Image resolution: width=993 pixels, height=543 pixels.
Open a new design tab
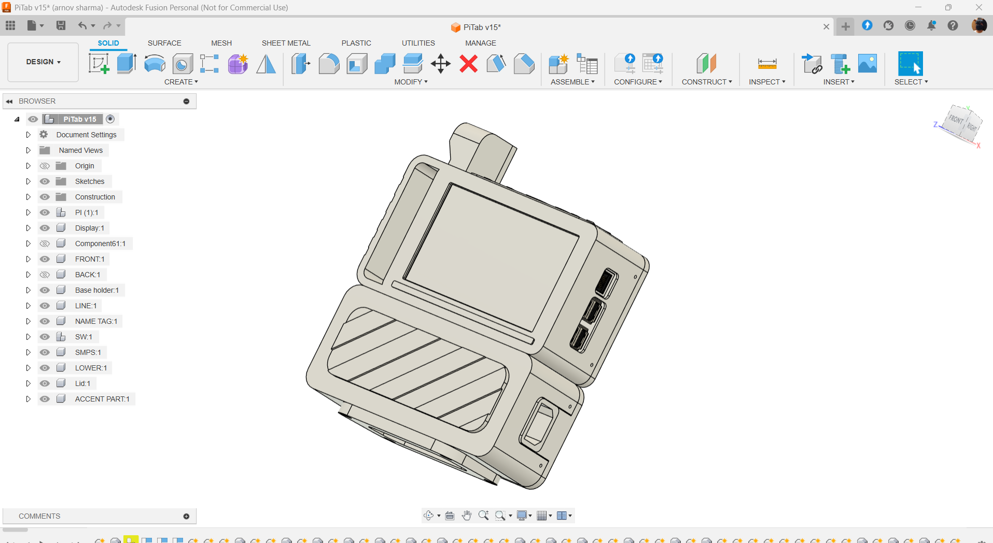[845, 26]
